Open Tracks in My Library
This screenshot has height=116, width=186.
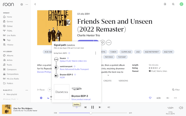tap(8, 65)
